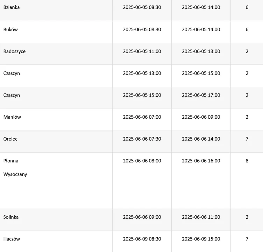Screen dimensions: 263x252
Task: Click the Radoszyce table cell
Action: [x=14, y=51]
